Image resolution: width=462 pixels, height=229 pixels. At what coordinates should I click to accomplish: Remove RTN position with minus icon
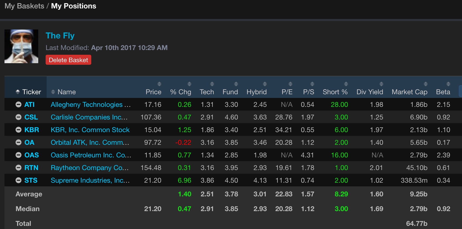[x=18, y=168]
